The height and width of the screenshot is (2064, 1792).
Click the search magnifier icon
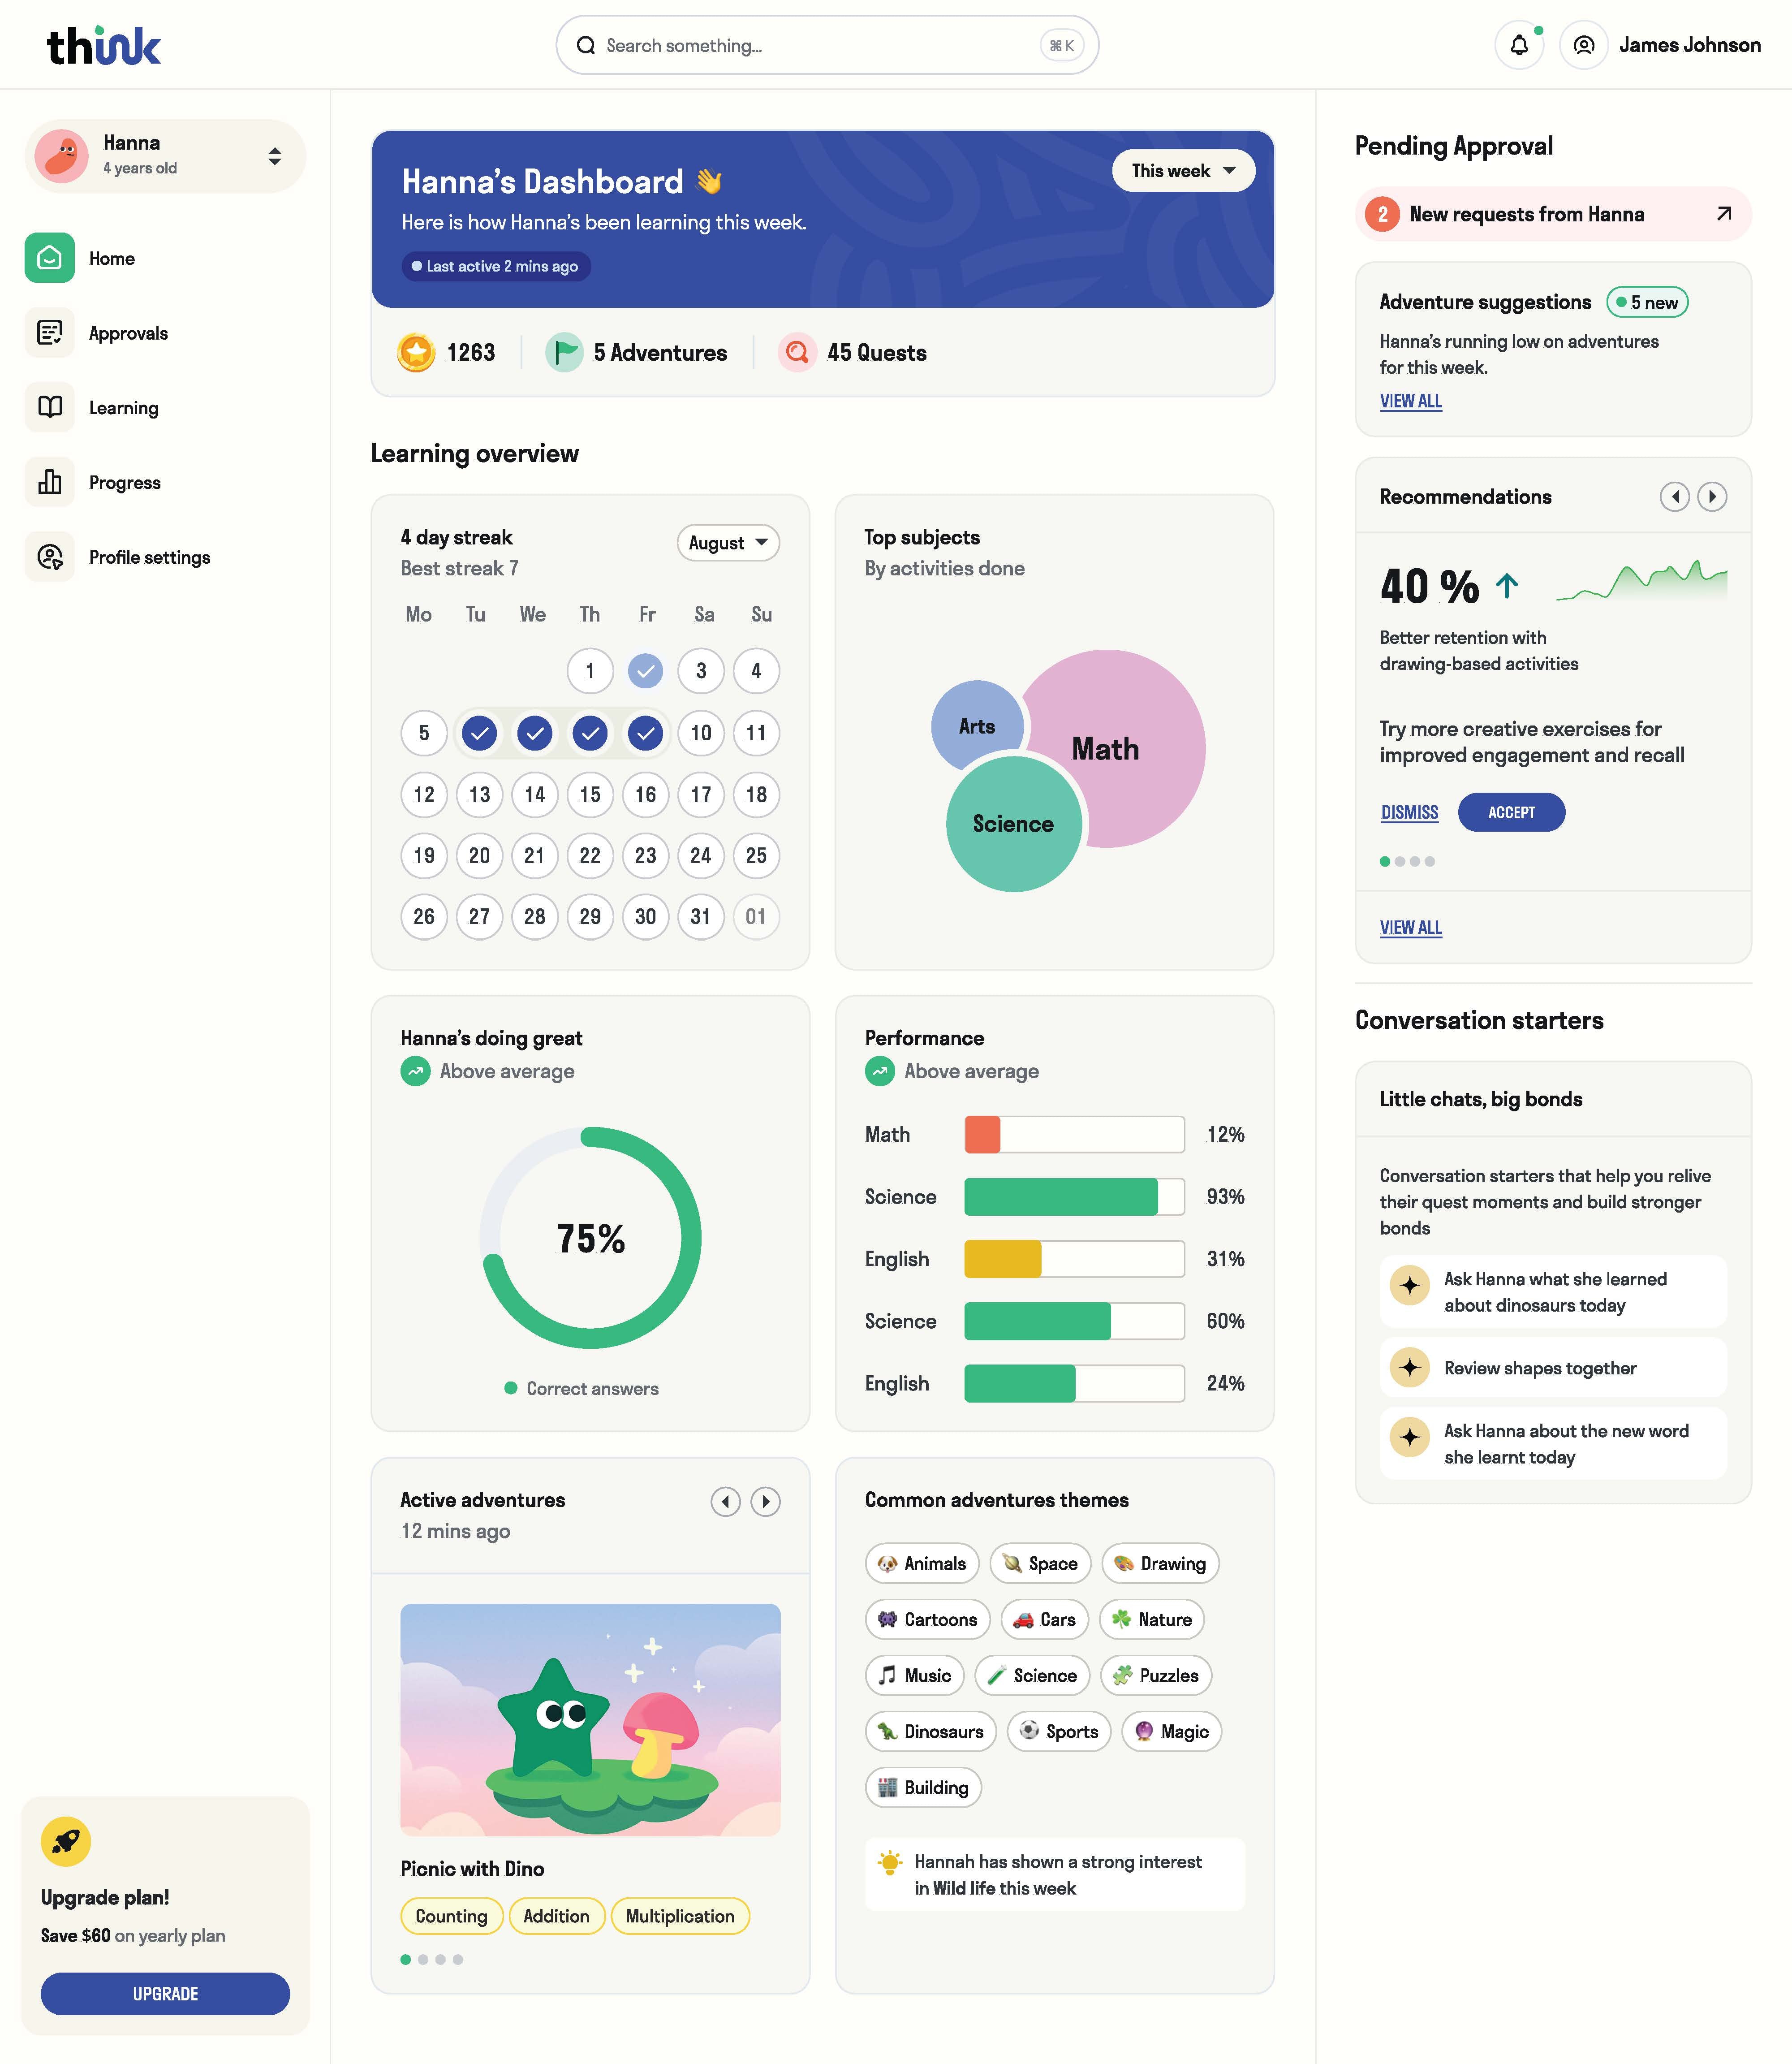coord(586,45)
